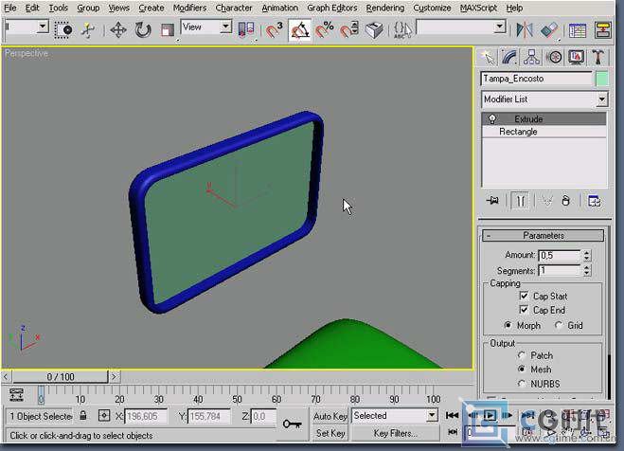Switch to the Hierarchy panel tab
Viewport: 624px width, 451px height.
531,57
